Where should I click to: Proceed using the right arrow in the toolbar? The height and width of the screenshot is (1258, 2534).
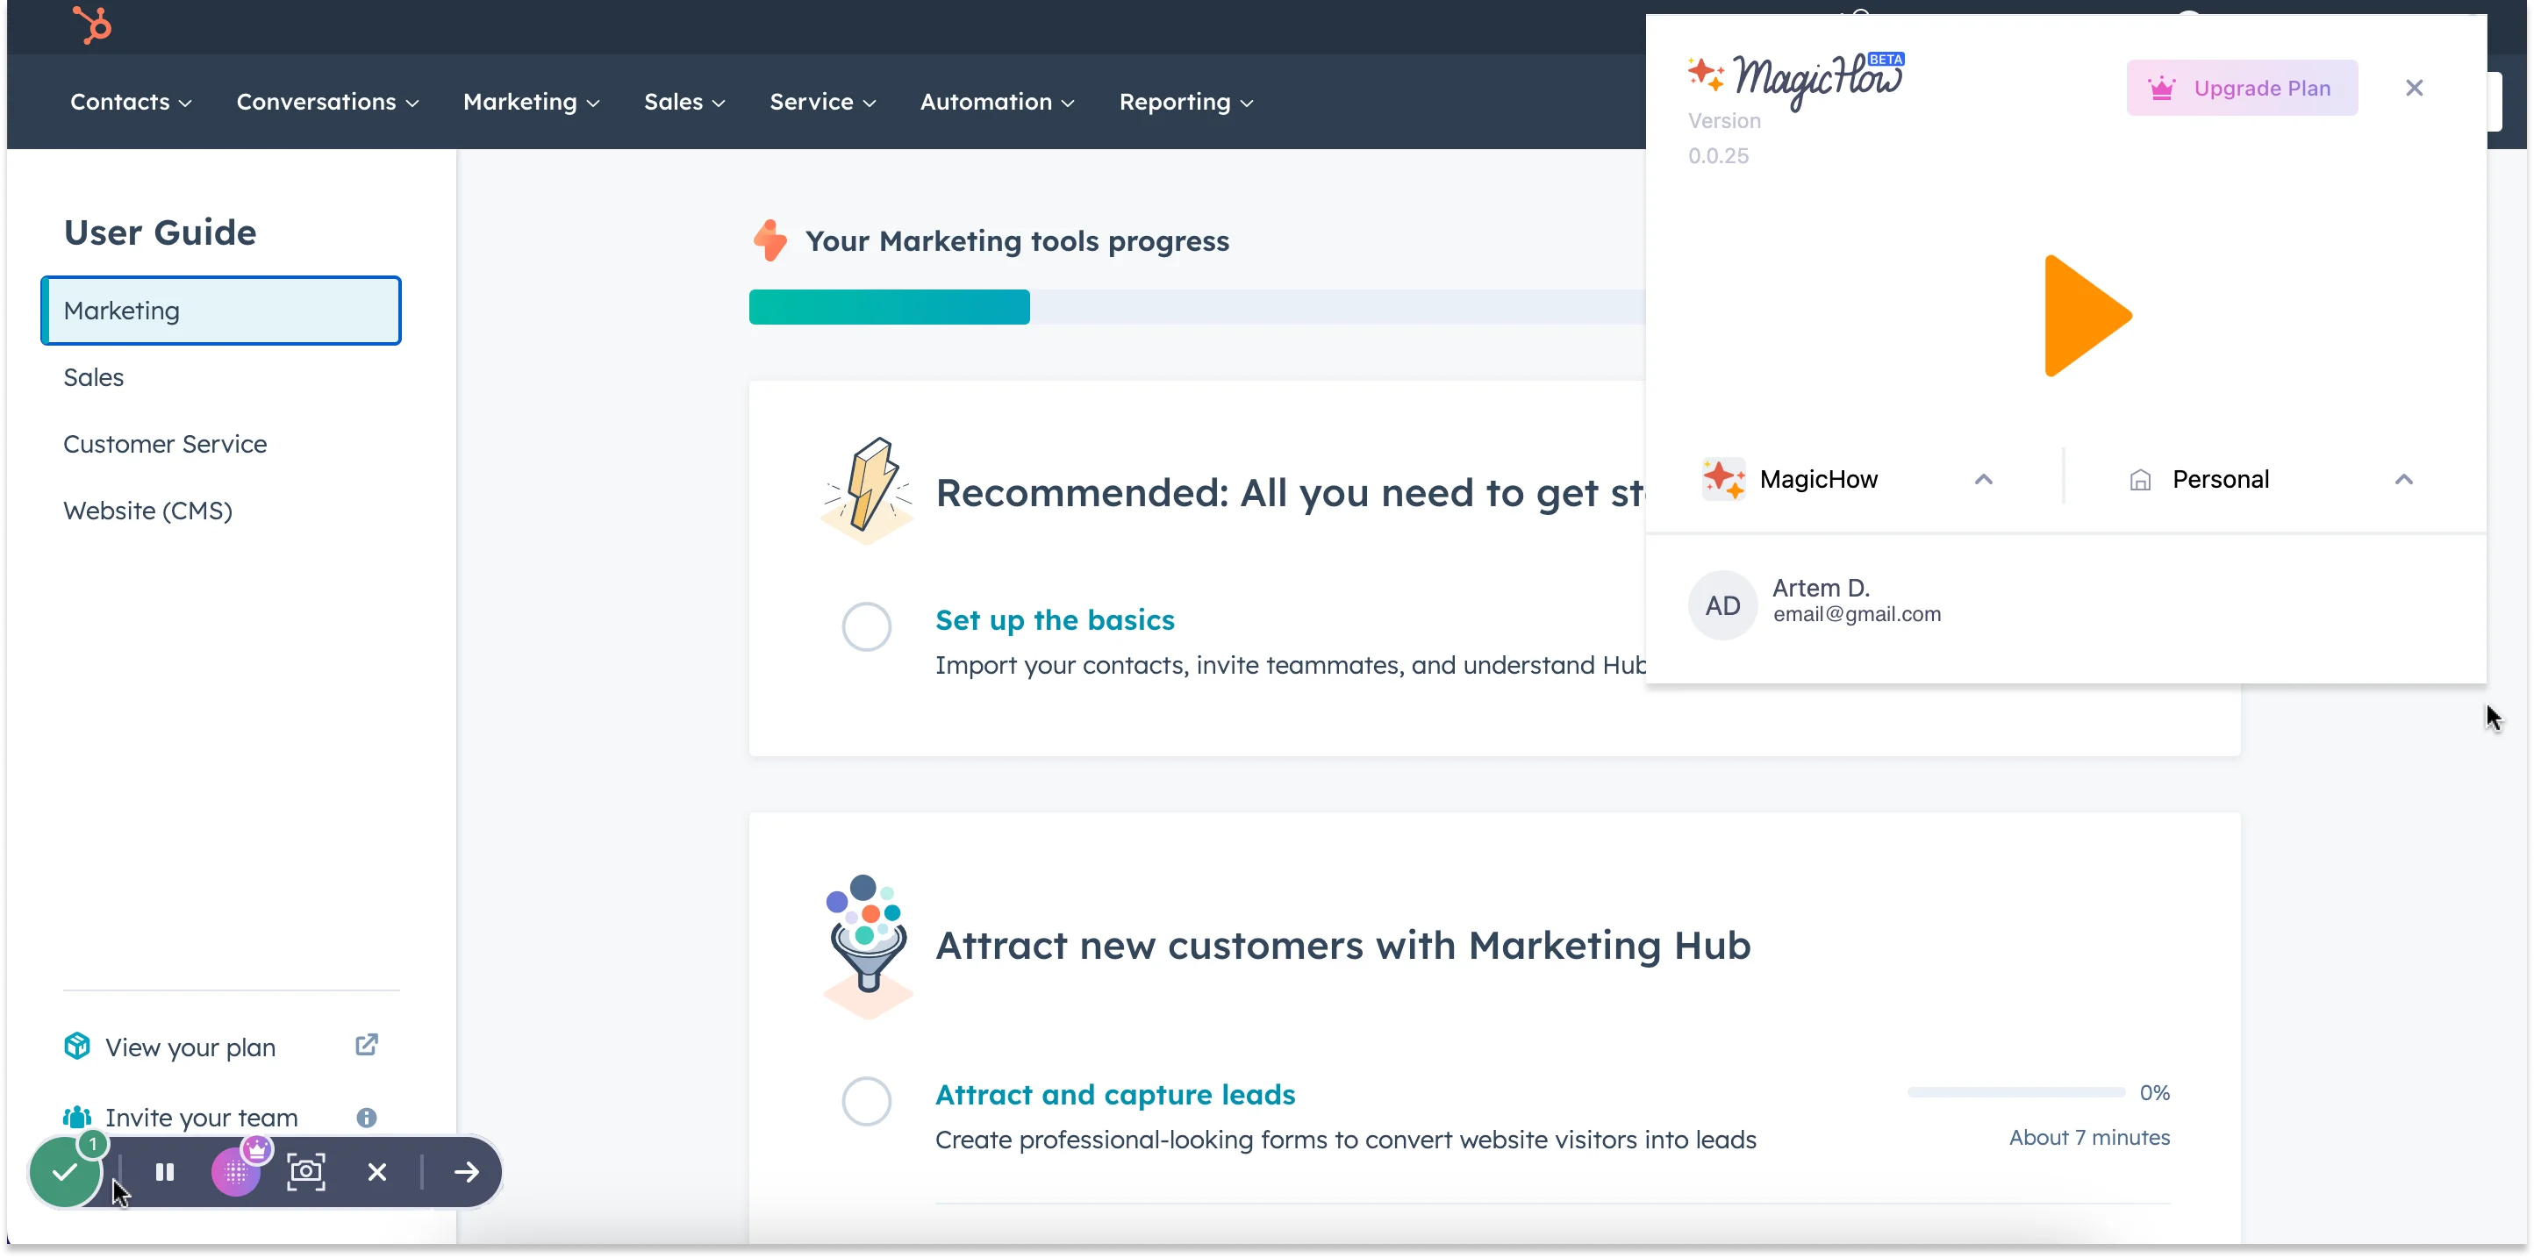[465, 1171]
